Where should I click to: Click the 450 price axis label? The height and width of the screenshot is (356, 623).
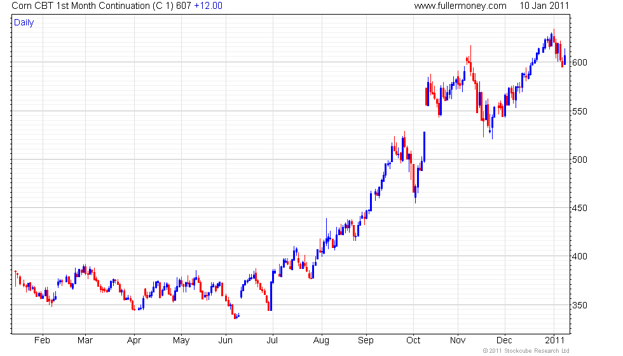click(579, 209)
